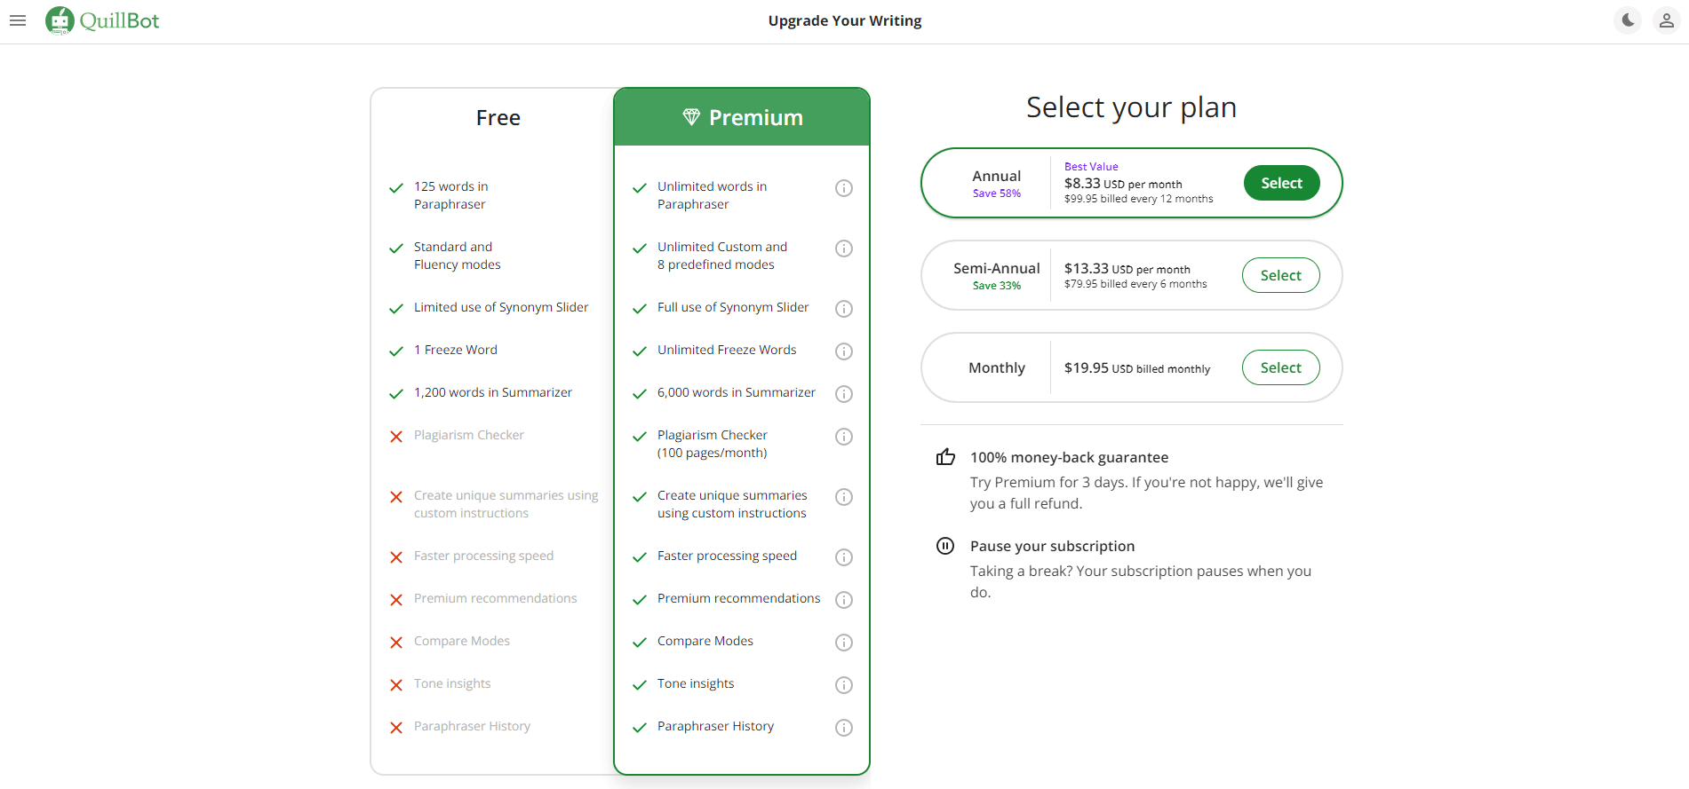Show info for 6,000 words in Summarizer
Viewport: 1689px width, 789px height.
(x=844, y=394)
